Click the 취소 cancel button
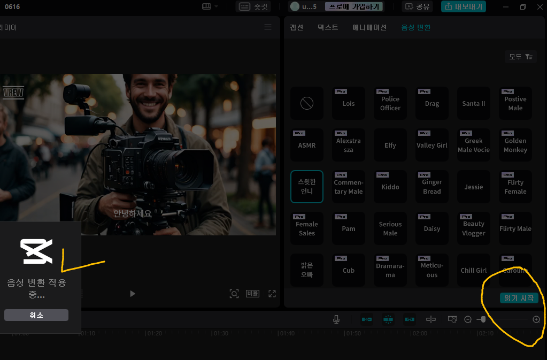Image resolution: width=547 pixels, height=360 pixels. tap(36, 315)
